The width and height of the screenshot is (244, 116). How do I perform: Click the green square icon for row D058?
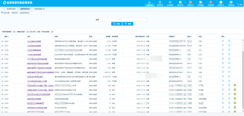coord(235,98)
